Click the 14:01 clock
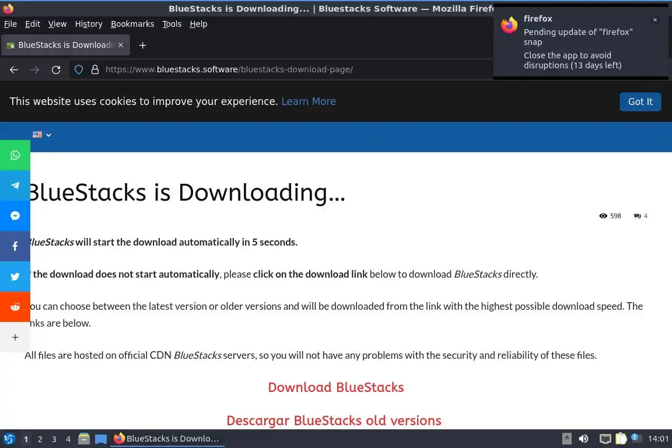The height and width of the screenshot is (448, 672). click(658, 439)
